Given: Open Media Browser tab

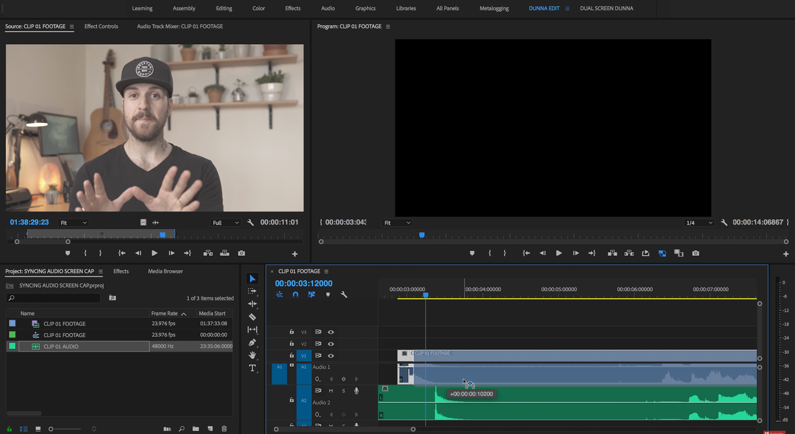Looking at the screenshot, I should (165, 271).
